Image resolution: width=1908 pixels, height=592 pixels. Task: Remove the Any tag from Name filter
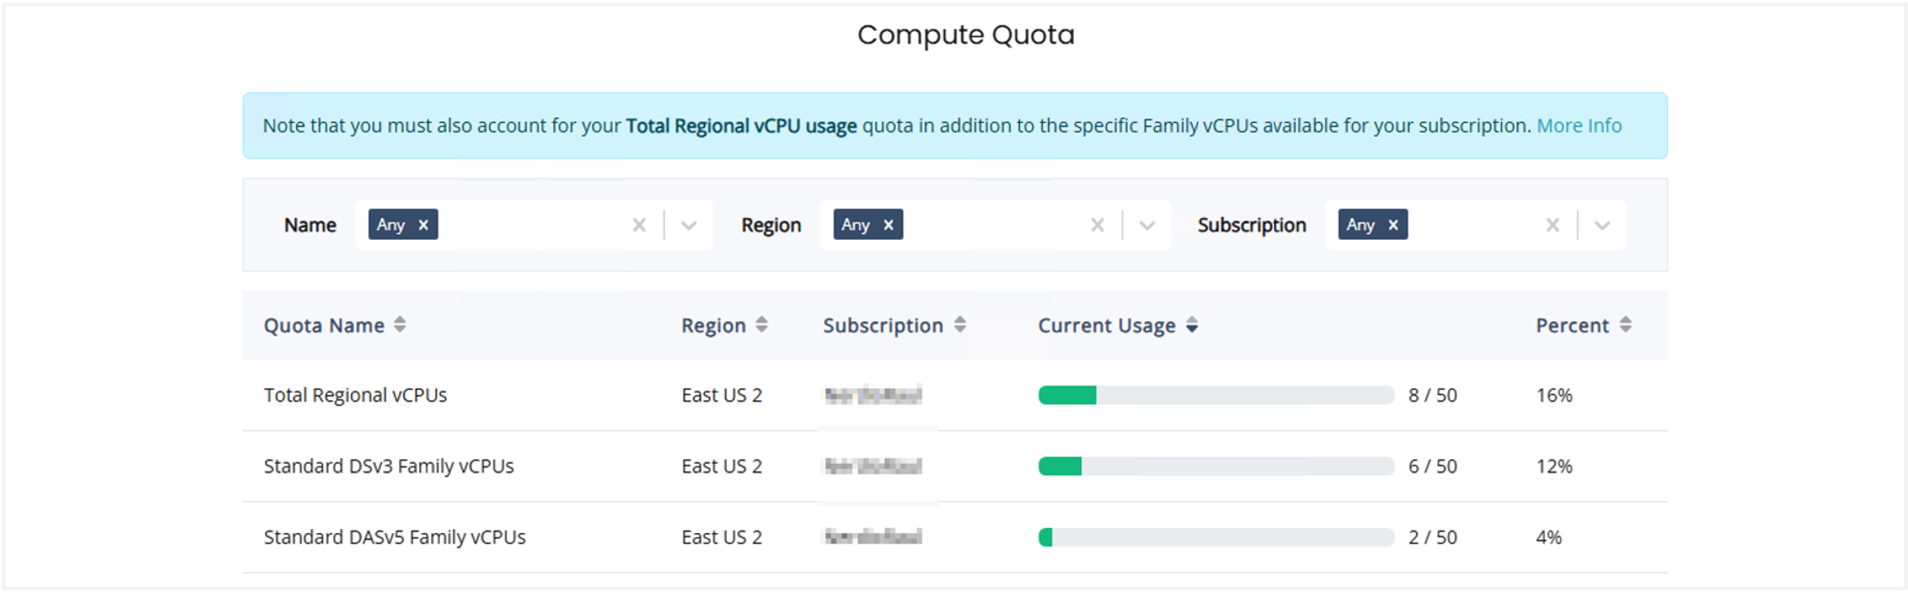coord(424,225)
